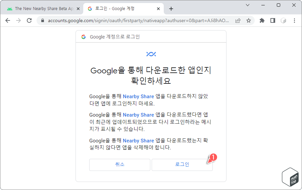Open the cube extension icon in toolbar
This screenshot has width=302, height=190.
point(284,20)
